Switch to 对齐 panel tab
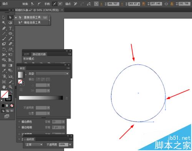 click(x=26, y=54)
